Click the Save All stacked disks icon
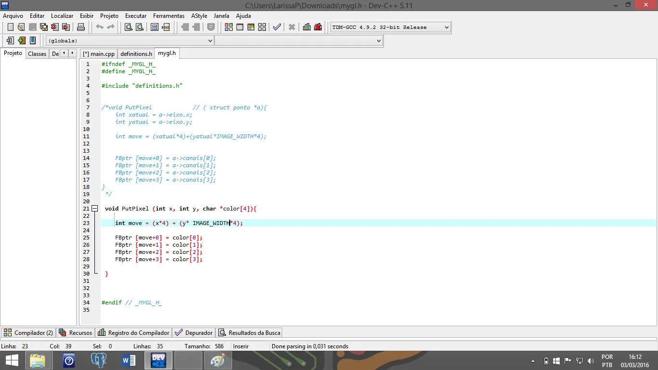658x370 pixels. tap(44, 27)
